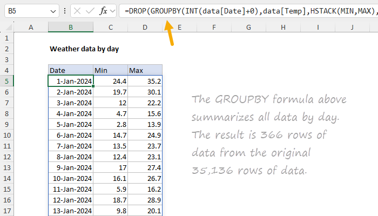
Task: Select column I header
Action: click(x=318, y=27)
